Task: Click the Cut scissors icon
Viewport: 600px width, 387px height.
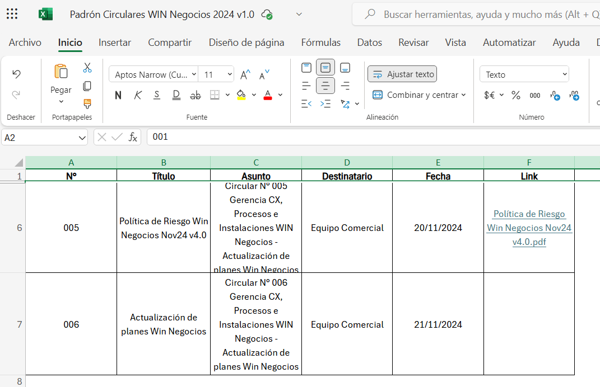Action: click(87, 68)
